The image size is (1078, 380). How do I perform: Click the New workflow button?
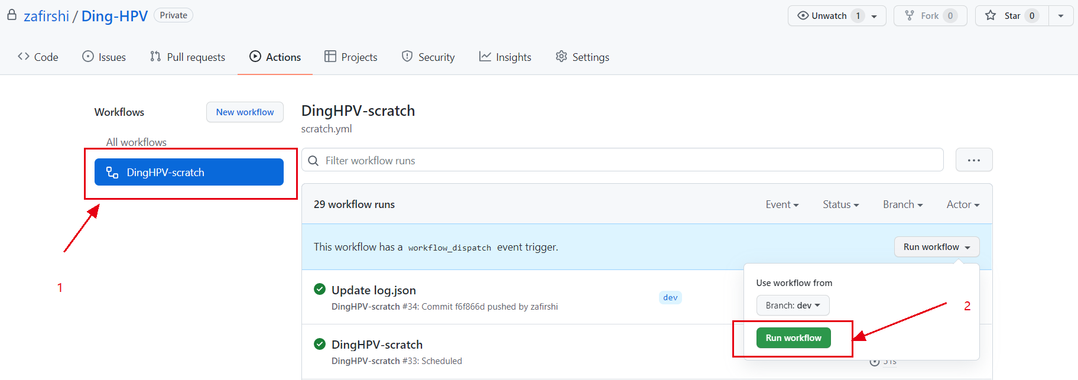(245, 112)
